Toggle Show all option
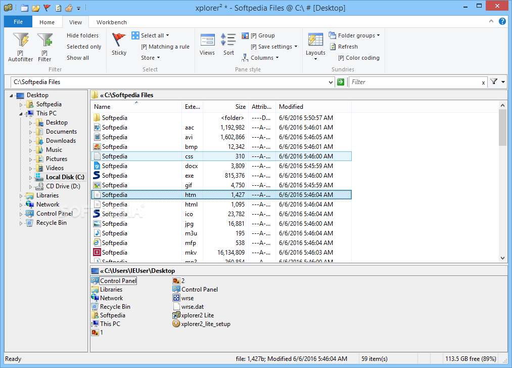Screen dimensions: 512x368 tap(78, 58)
